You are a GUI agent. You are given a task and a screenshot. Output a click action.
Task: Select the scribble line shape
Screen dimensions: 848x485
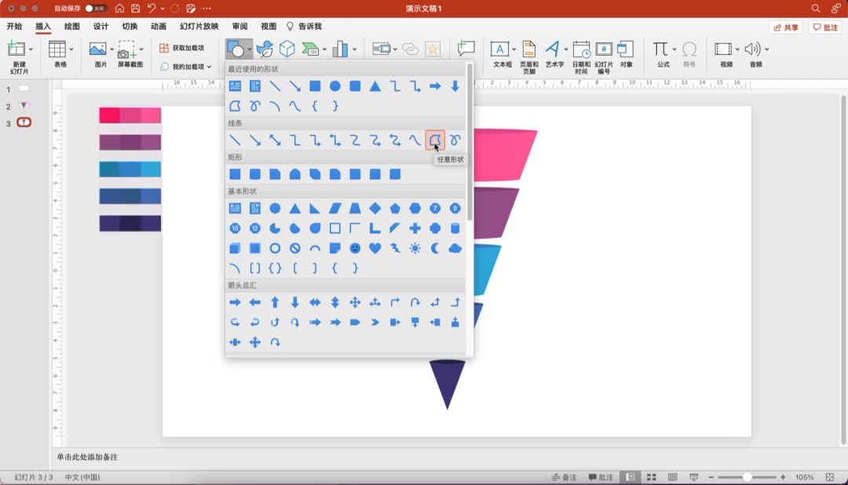tap(455, 140)
